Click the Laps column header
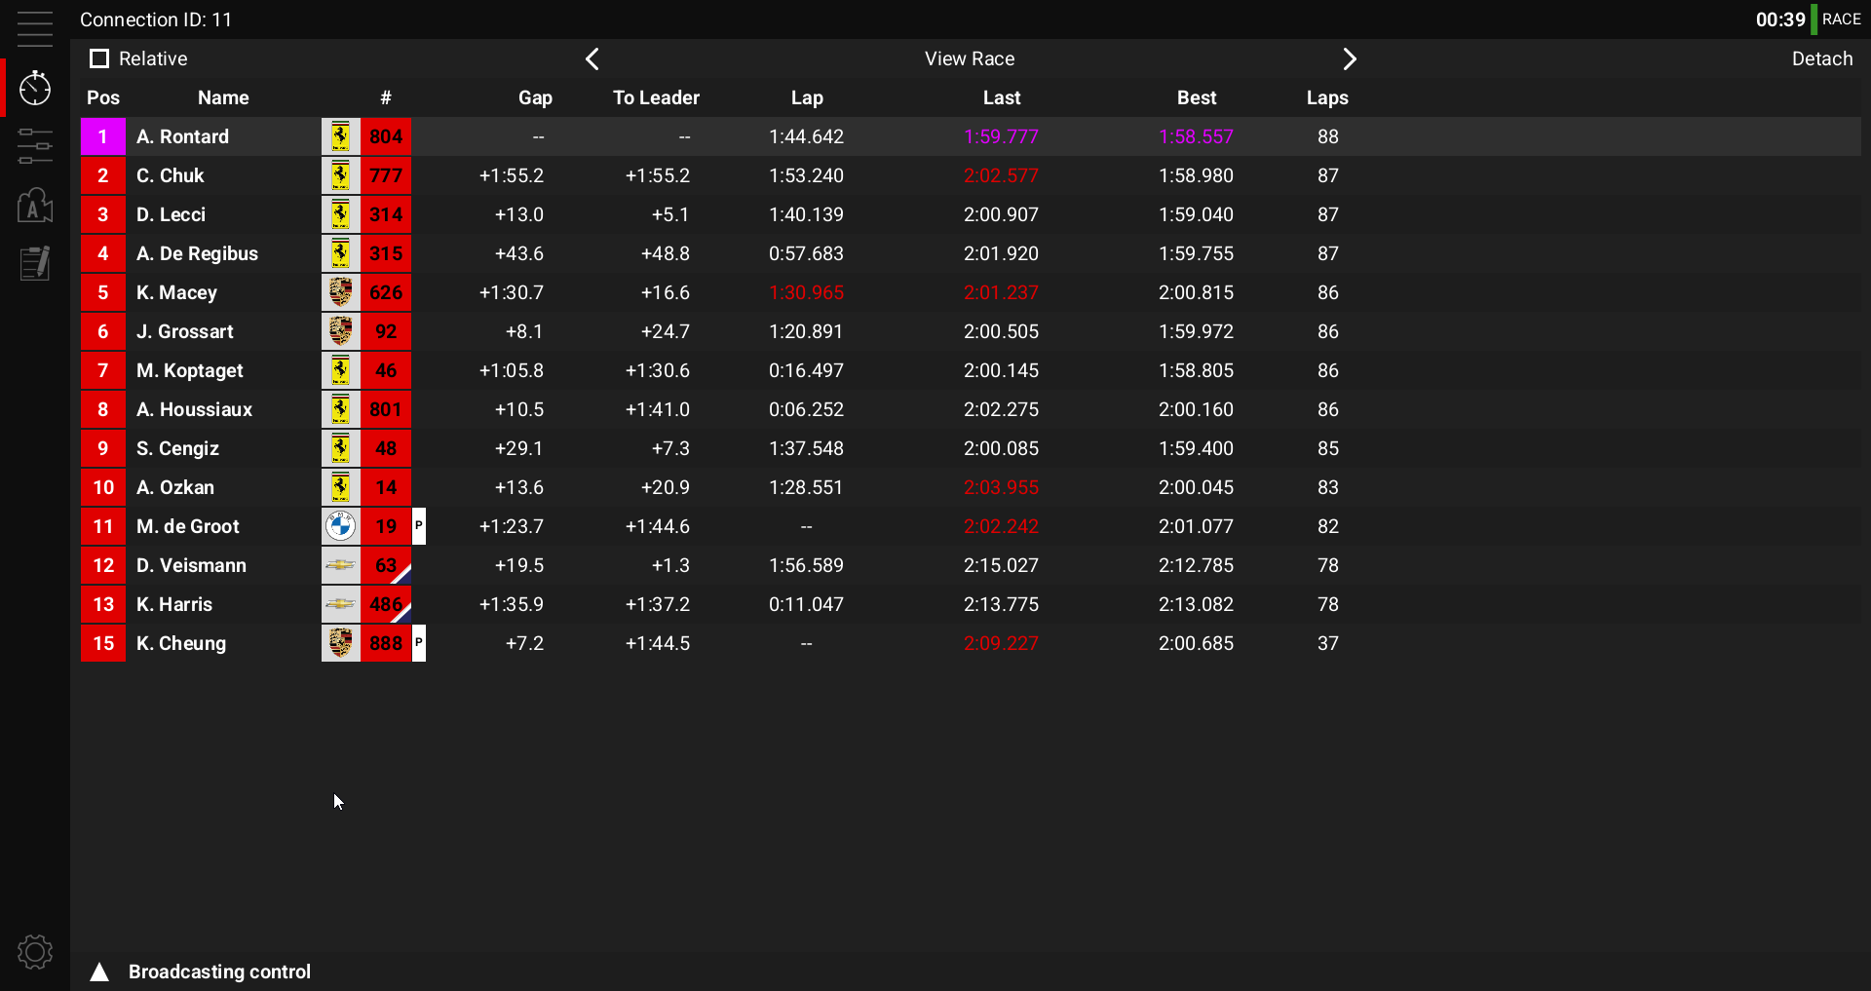 [1327, 97]
